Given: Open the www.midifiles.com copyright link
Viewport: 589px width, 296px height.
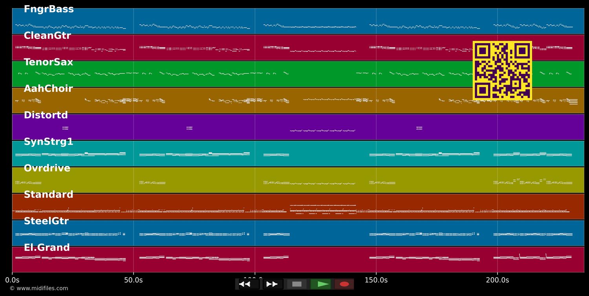Looking at the screenshot, I should point(38,289).
